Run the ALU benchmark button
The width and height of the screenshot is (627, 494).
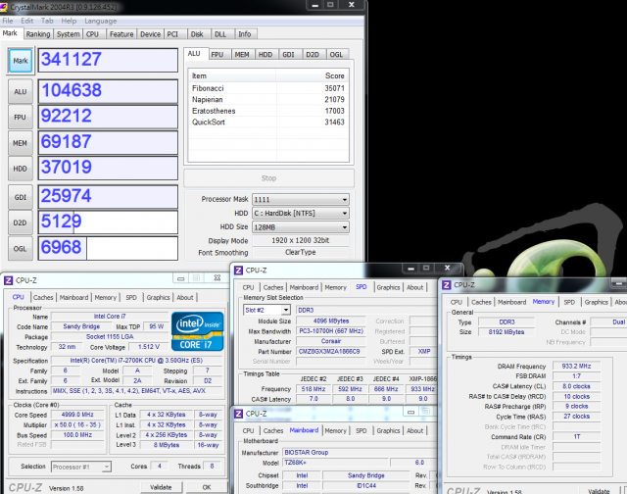[x=21, y=91]
